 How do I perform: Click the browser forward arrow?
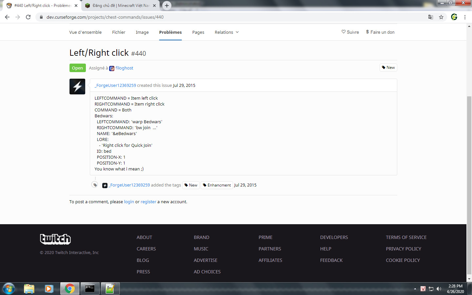pyautogui.click(x=18, y=17)
